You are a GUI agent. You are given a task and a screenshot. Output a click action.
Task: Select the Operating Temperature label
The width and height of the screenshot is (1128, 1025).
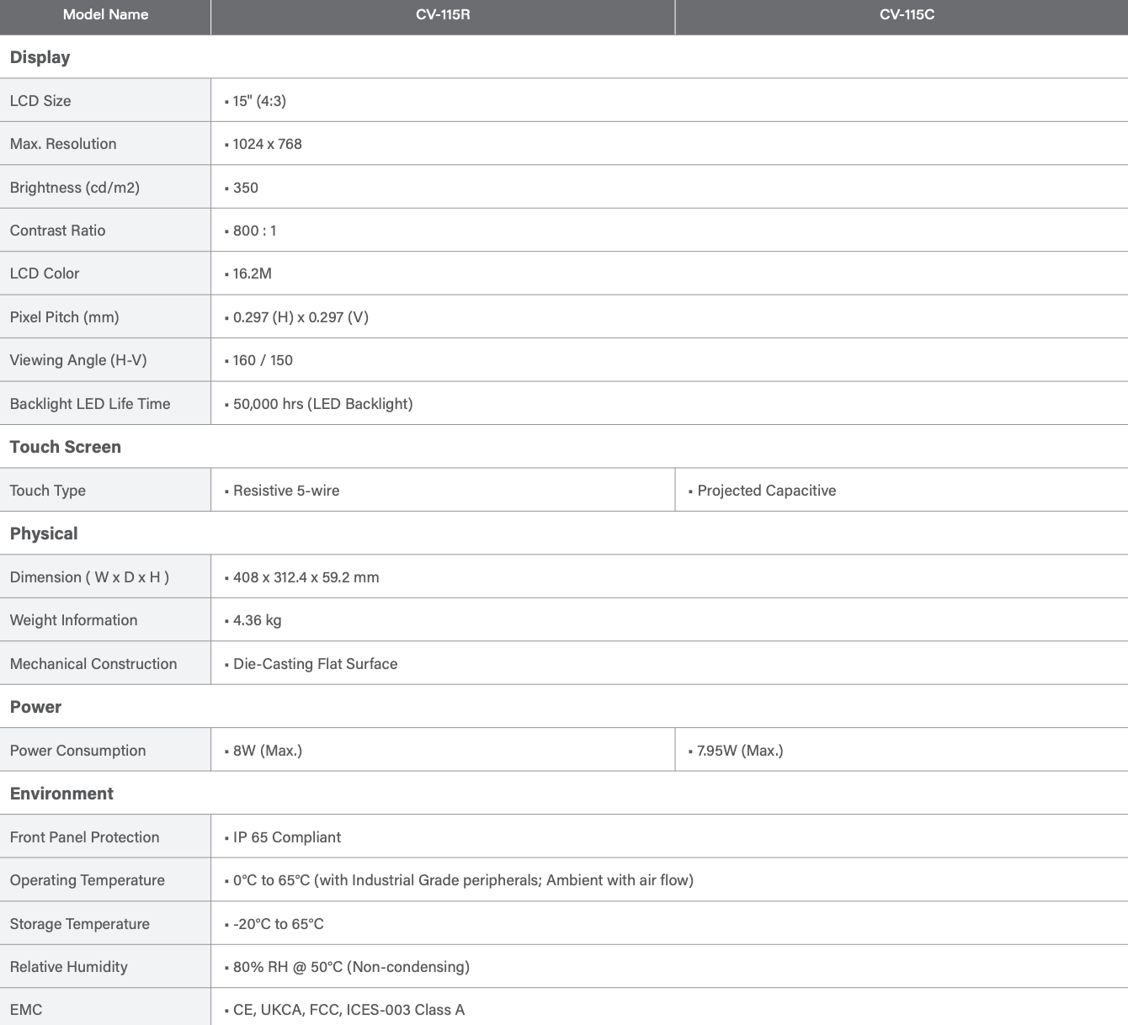pos(88,880)
